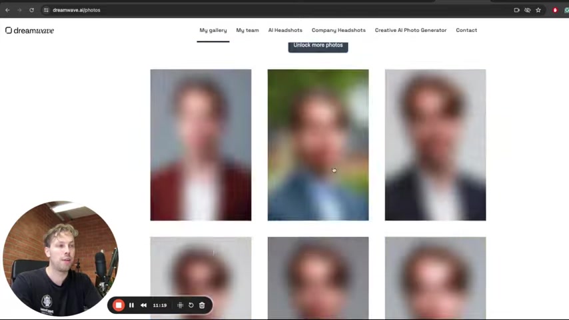Open Creative AI Photo Generator
The height and width of the screenshot is (320, 569).
(411, 30)
